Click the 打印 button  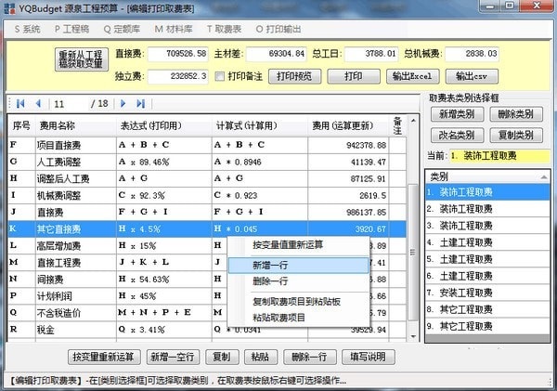tap(353, 76)
